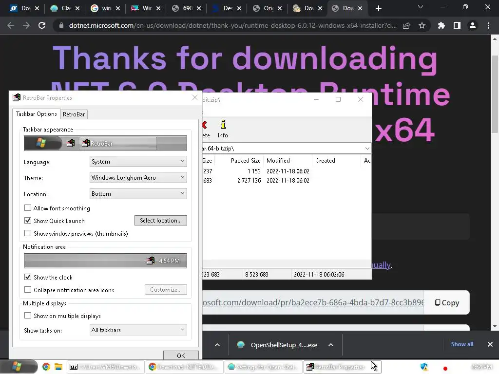Sort by Modified column in 7-Zip
The image size is (499, 374).
point(288,161)
